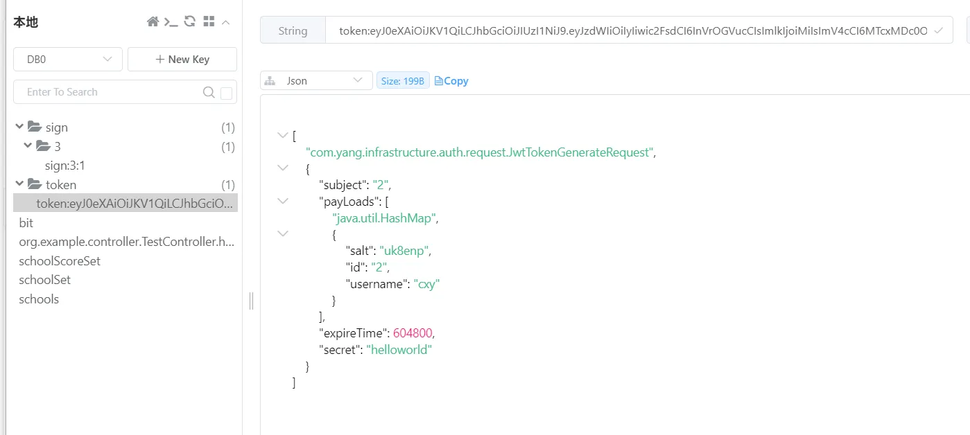Refresh the connection with the reload icon

click(x=189, y=22)
